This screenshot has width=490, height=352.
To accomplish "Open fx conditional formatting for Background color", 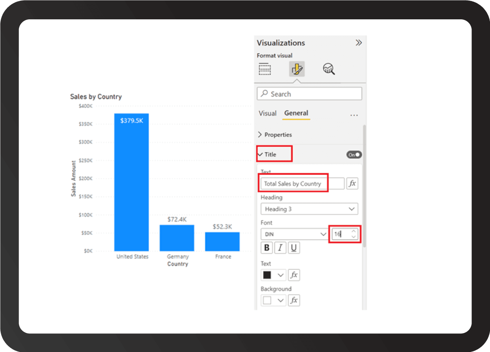I will (294, 300).
